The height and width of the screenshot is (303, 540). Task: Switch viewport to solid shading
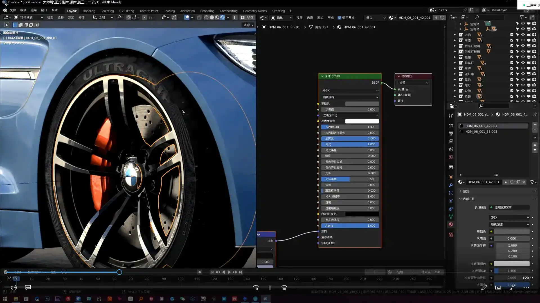coord(212,17)
